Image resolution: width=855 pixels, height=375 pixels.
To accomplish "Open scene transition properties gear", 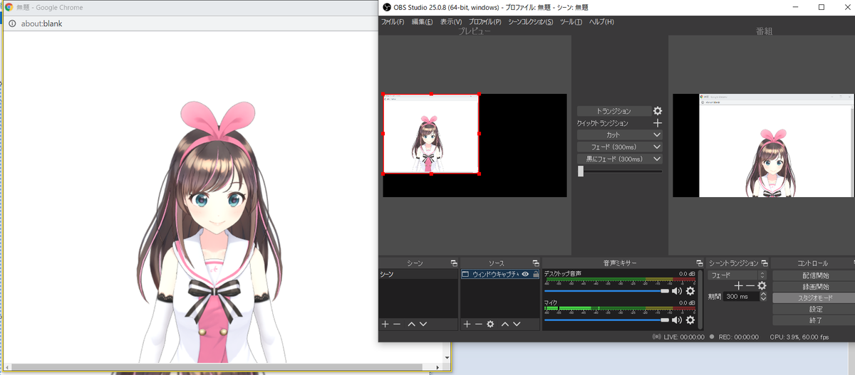I will click(762, 285).
